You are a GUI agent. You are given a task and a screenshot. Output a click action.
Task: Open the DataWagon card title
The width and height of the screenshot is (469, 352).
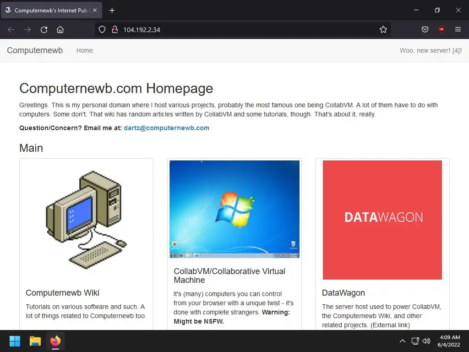[x=344, y=293]
